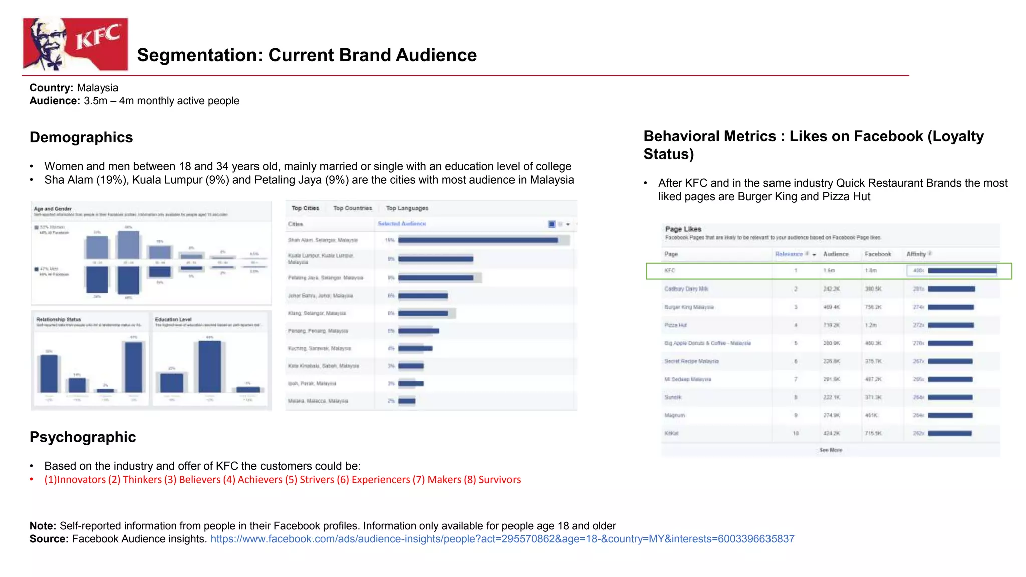Click the grey list view icon
Viewport: 1026px width, 577px height.
point(561,224)
